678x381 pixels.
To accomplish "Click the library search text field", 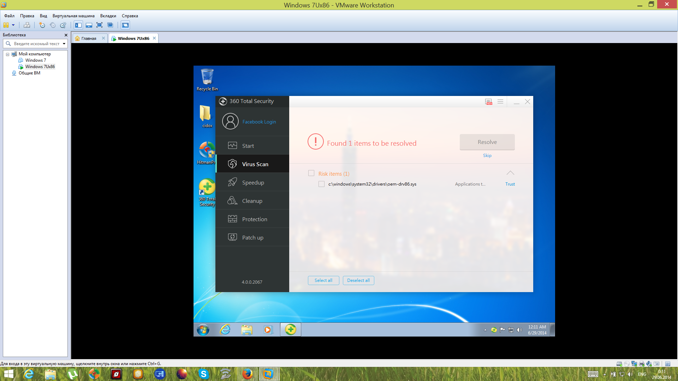I will [x=36, y=44].
